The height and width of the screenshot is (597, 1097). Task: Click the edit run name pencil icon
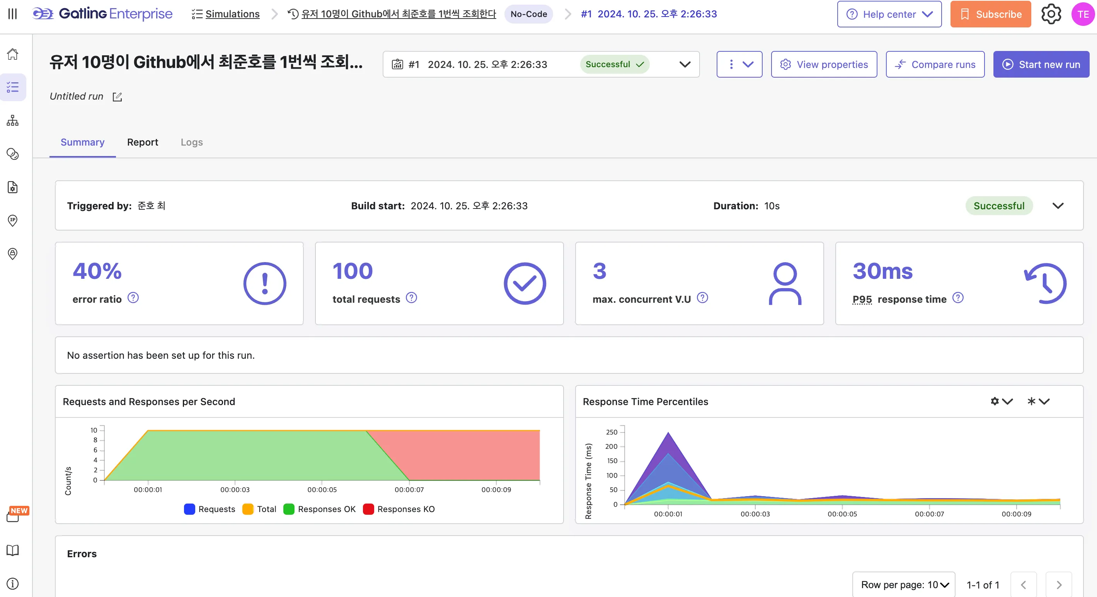tap(117, 97)
